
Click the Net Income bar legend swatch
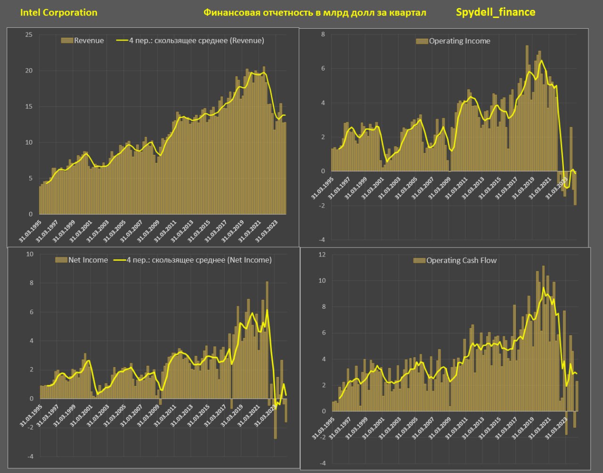coord(61,260)
